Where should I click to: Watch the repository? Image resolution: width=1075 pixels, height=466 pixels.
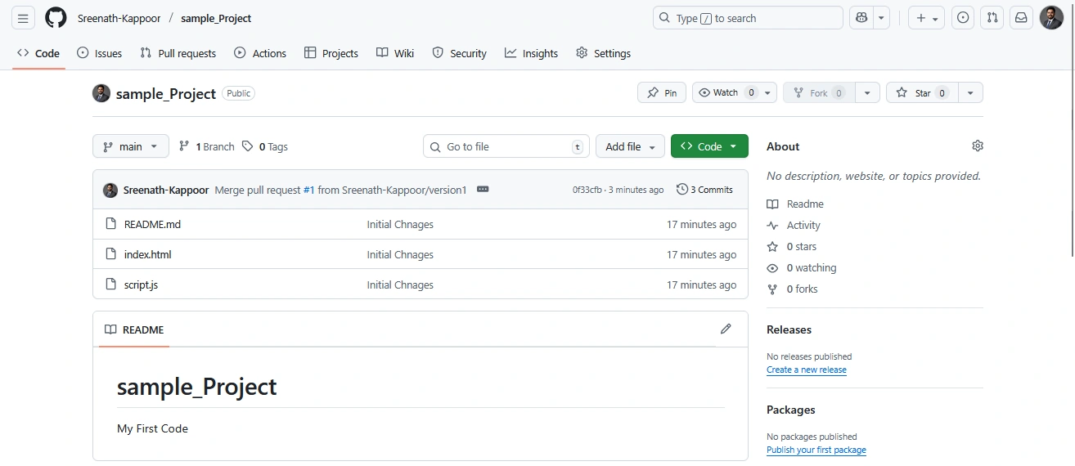click(x=727, y=93)
